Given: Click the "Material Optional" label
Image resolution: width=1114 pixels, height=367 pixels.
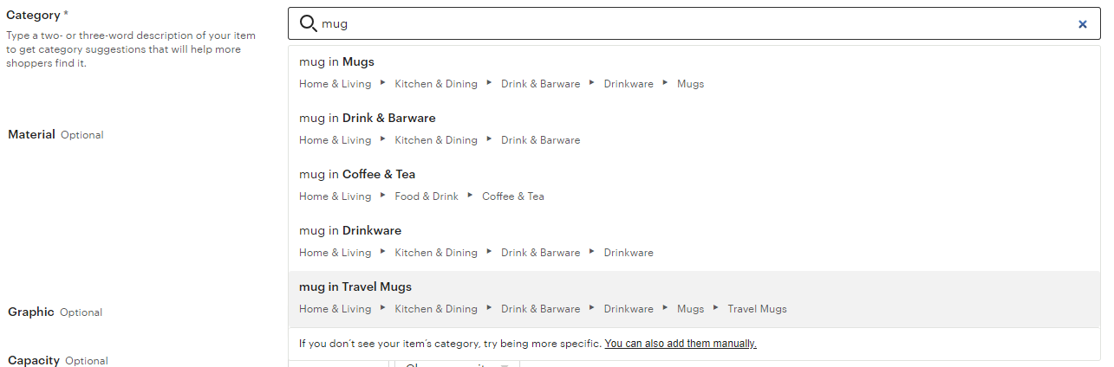Looking at the screenshot, I should pyautogui.click(x=55, y=134).
